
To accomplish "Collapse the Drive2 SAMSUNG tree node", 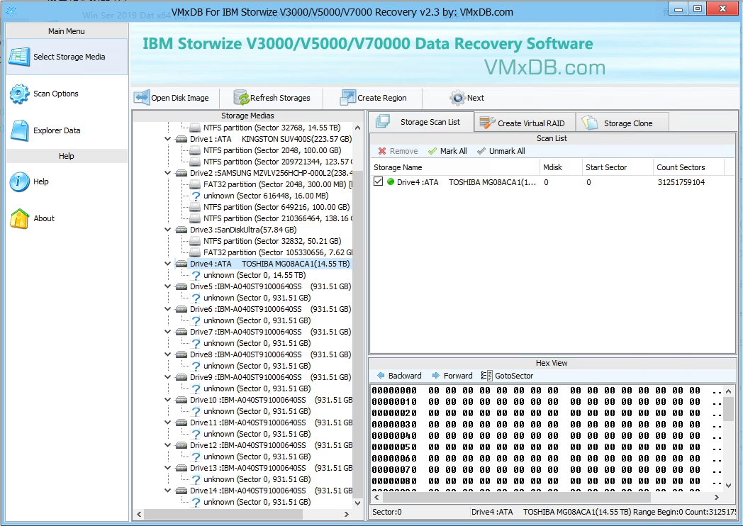I will pyautogui.click(x=167, y=173).
